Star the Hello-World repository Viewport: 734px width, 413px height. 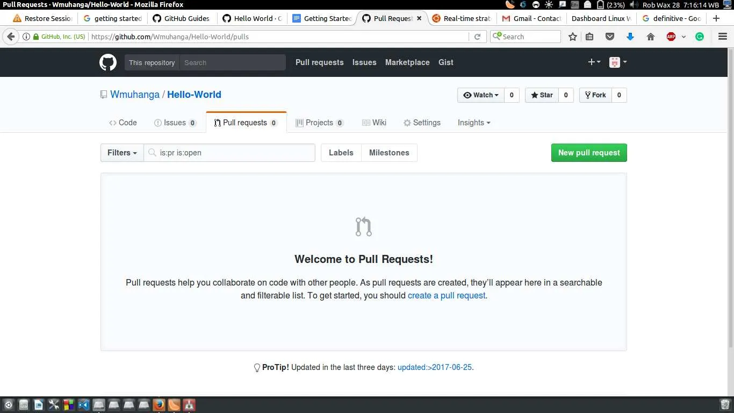coord(541,95)
